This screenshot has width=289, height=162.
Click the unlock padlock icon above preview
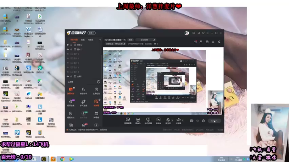(201, 42)
